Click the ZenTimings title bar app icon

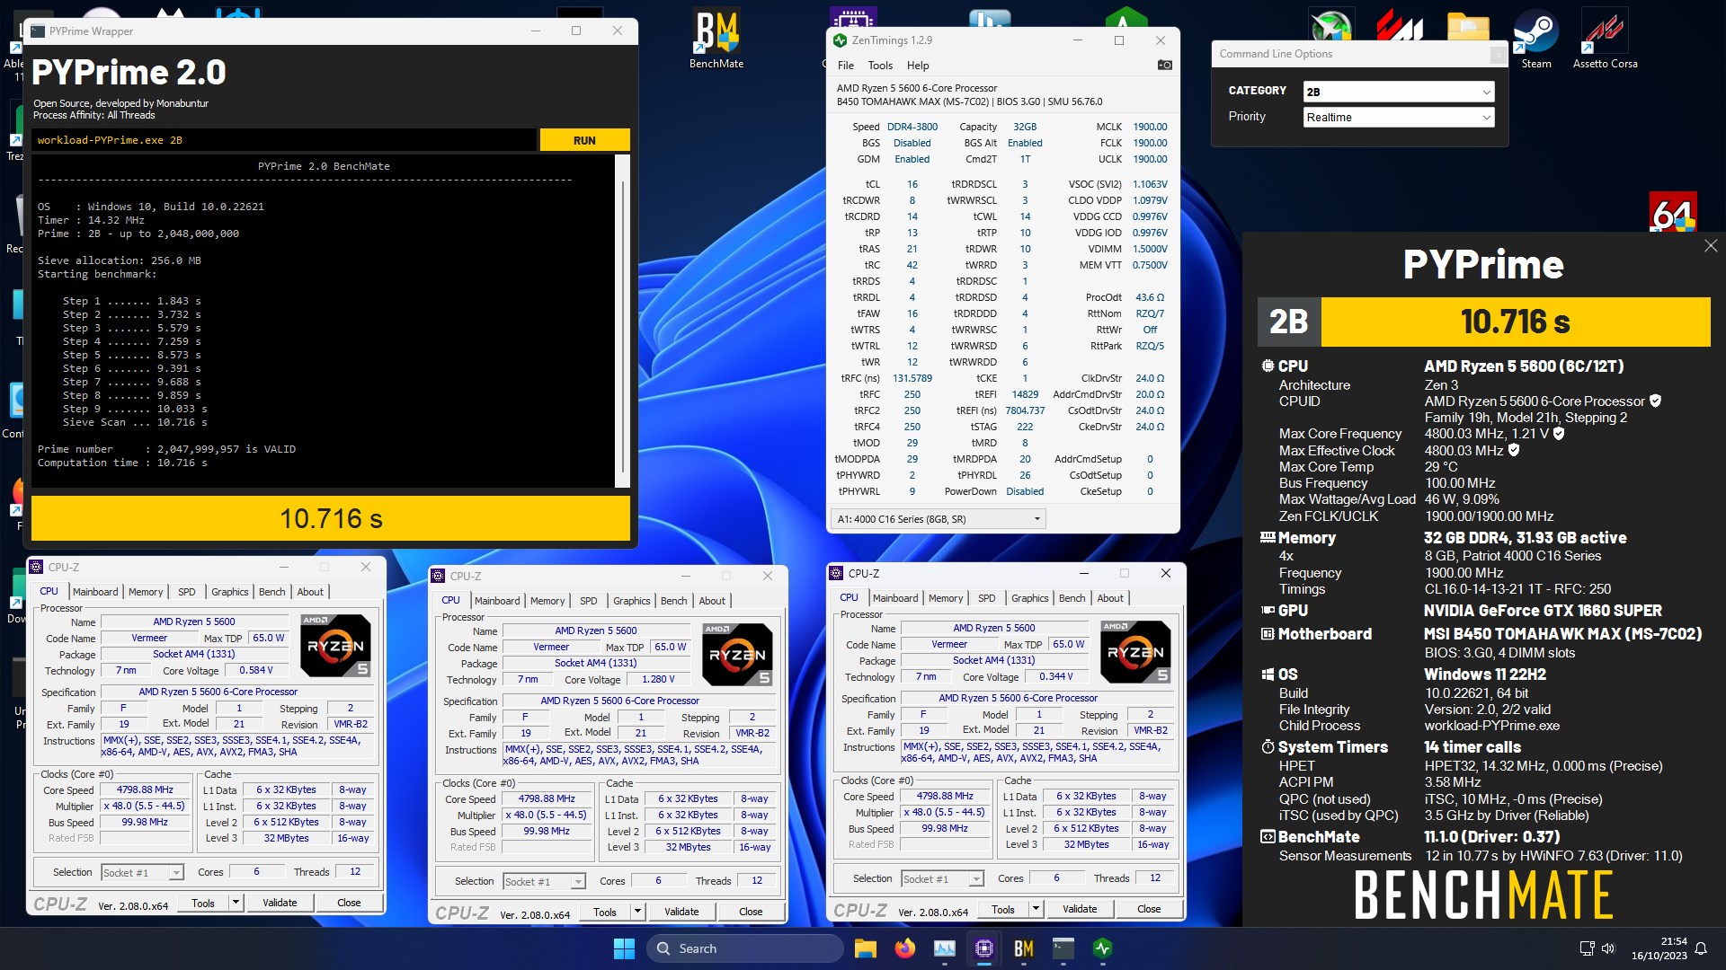(840, 40)
